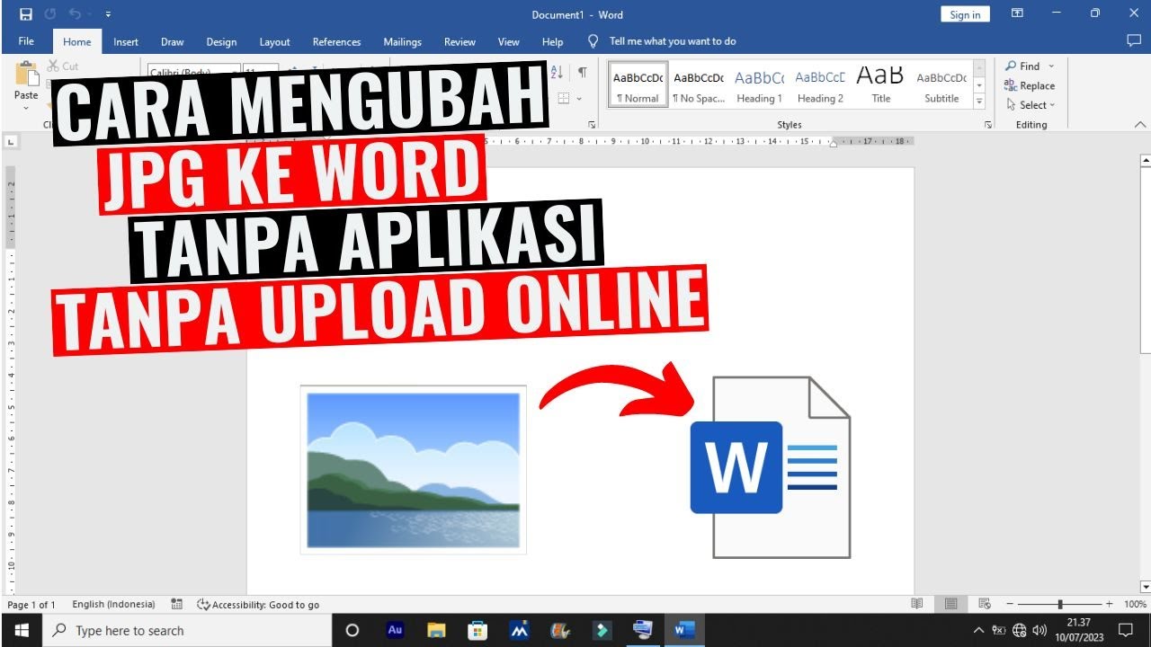Image resolution: width=1151 pixels, height=647 pixels.
Task: Click the vertical scrollbar up arrow
Action: pos(1145,162)
